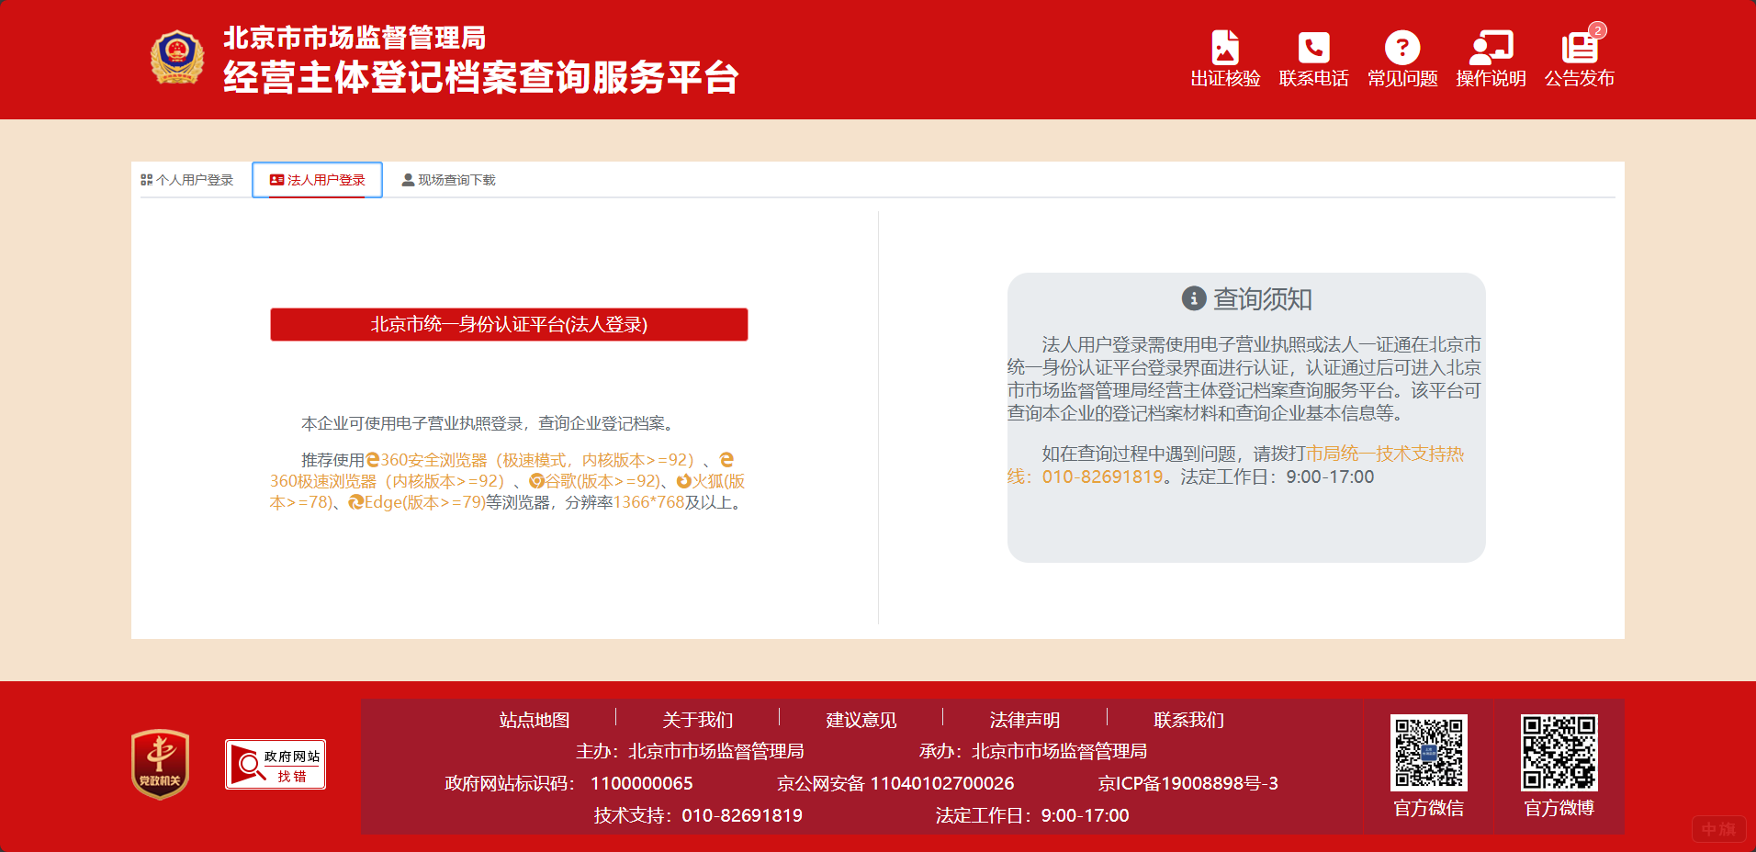Image resolution: width=1756 pixels, height=852 pixels.
Task: Switch to the 现场查询下载 tab
Action: [448, 180]
